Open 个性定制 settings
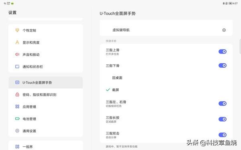241x150 pixels. tap(46, 30)
